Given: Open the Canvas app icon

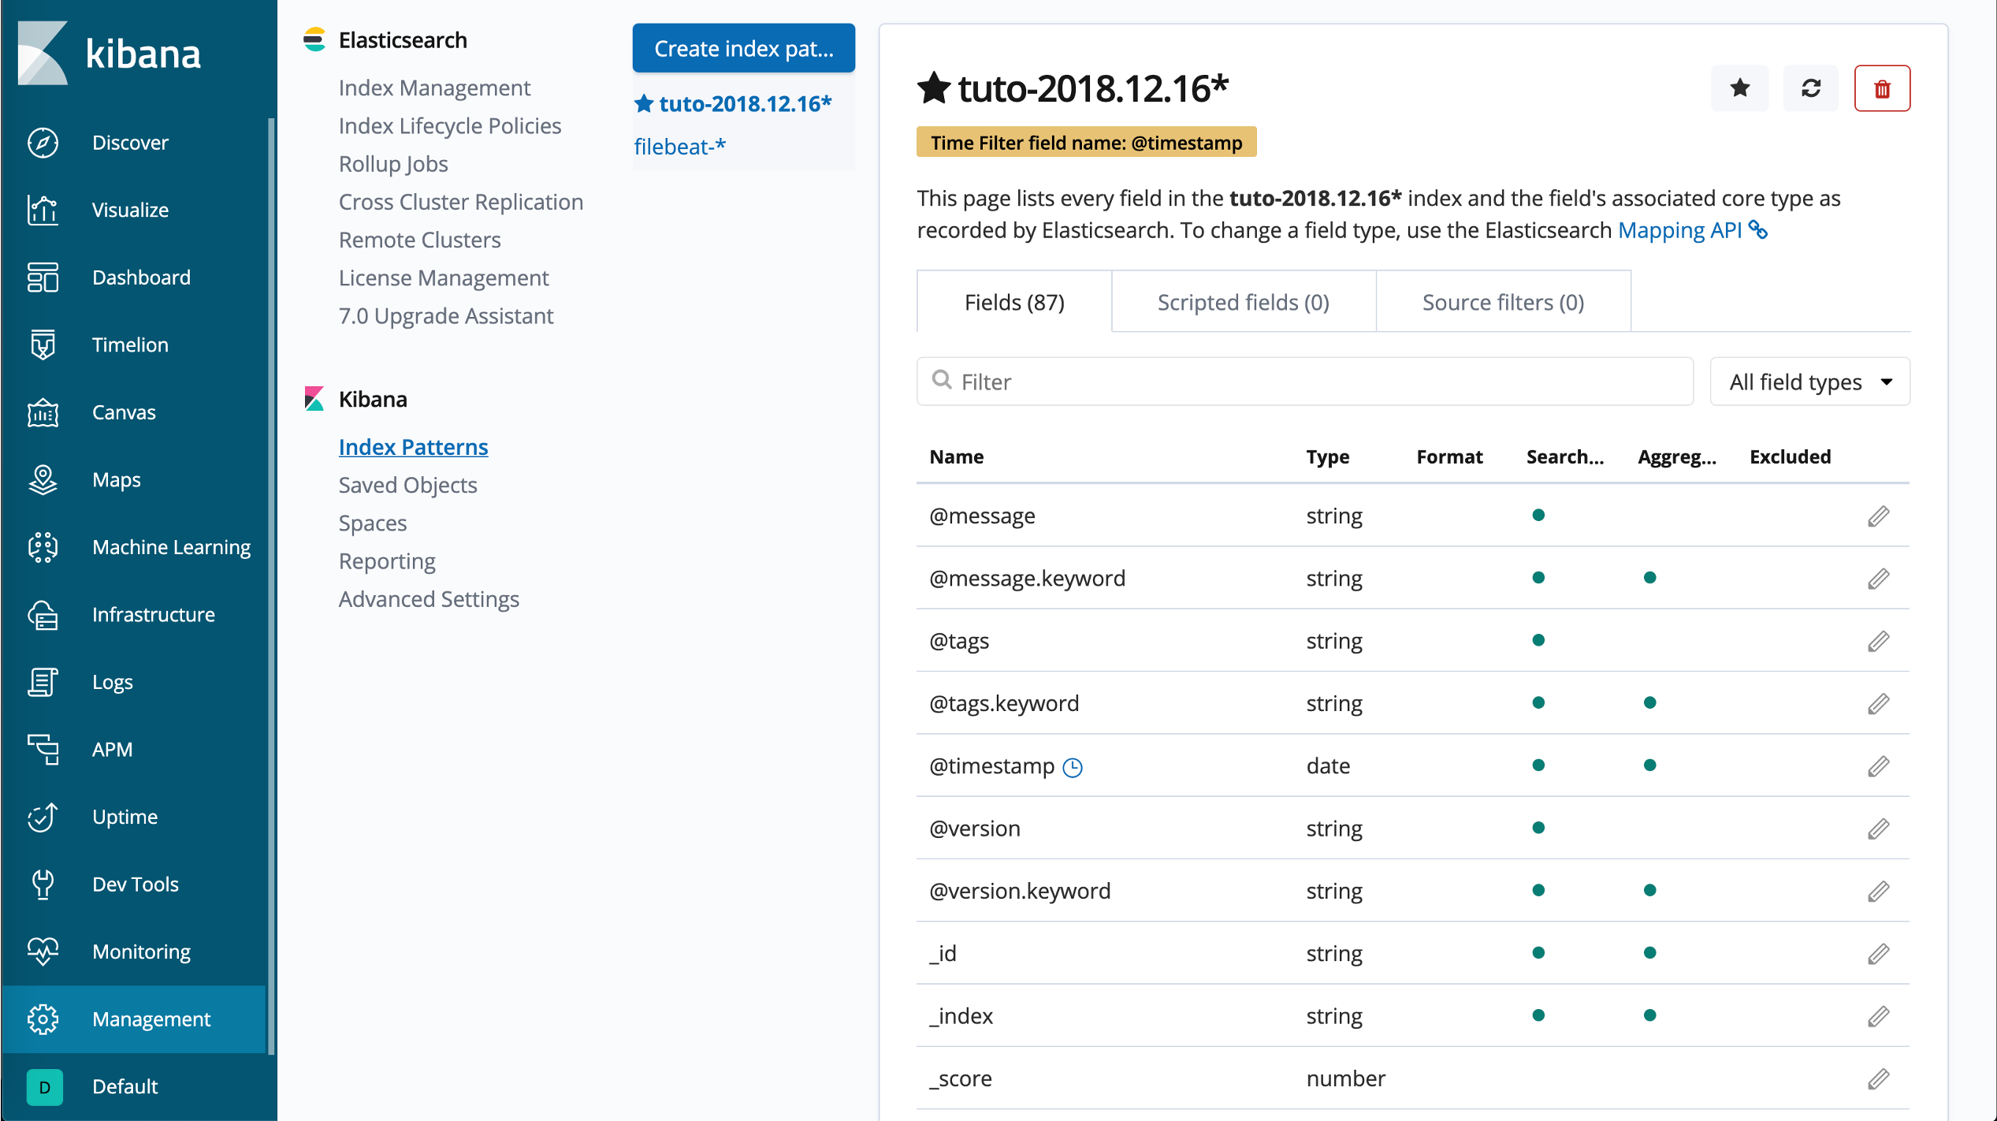Looking at the screenshot, I should click(43, 412).
